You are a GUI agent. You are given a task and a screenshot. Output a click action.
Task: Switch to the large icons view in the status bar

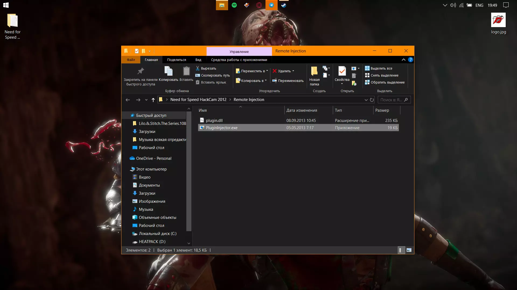[x=409, y=250]
